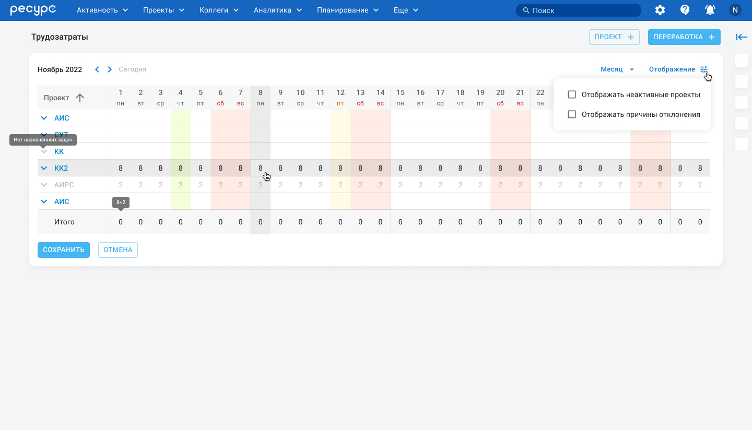The image size is (752, 430).
Task: Sort by Проект arrow icon
Action: tap(79, 98)
